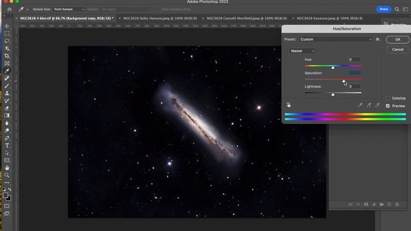Open preset options gear menu
411x231 pixels.
coord(378,39)
